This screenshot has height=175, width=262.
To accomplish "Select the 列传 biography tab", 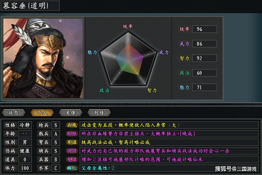I will click(98, 113).
